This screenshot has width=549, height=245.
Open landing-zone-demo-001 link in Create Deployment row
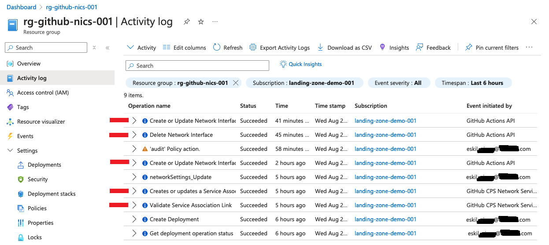click(386, 219)
